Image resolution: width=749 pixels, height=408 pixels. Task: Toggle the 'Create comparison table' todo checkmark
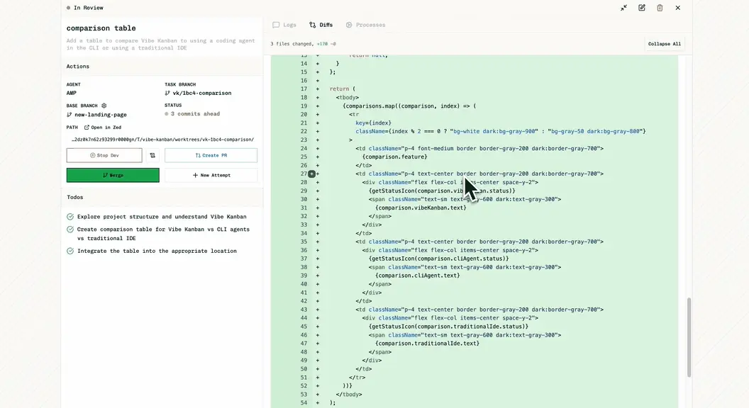coord(70,229)
